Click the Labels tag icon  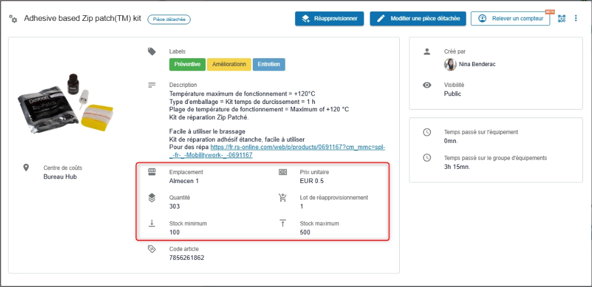click(152, 51)
